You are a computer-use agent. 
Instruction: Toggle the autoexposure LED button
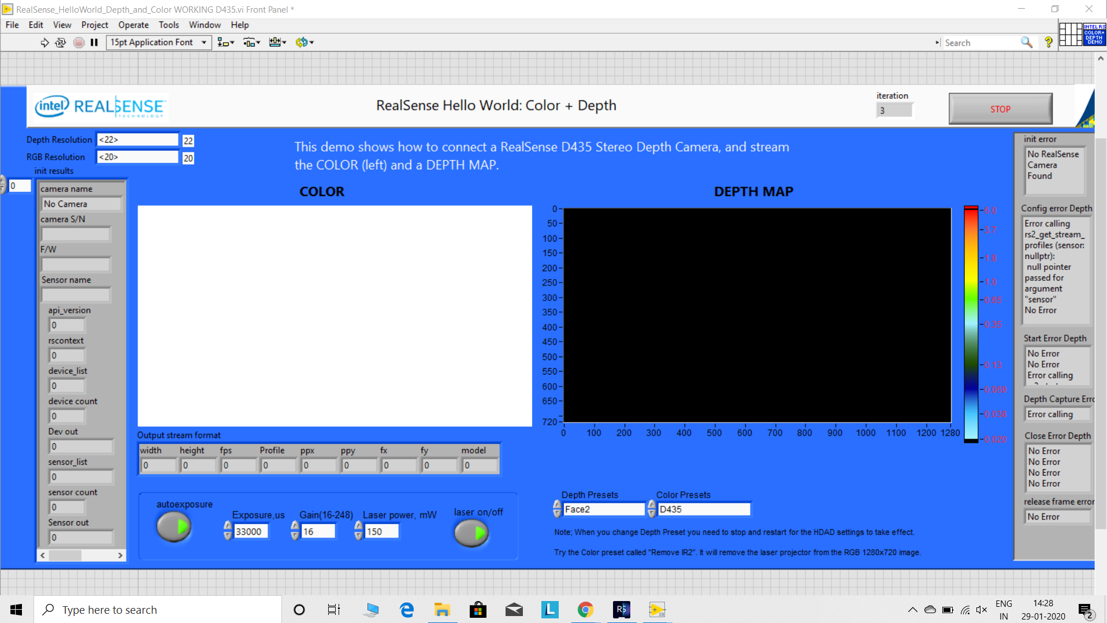[173, 526]
